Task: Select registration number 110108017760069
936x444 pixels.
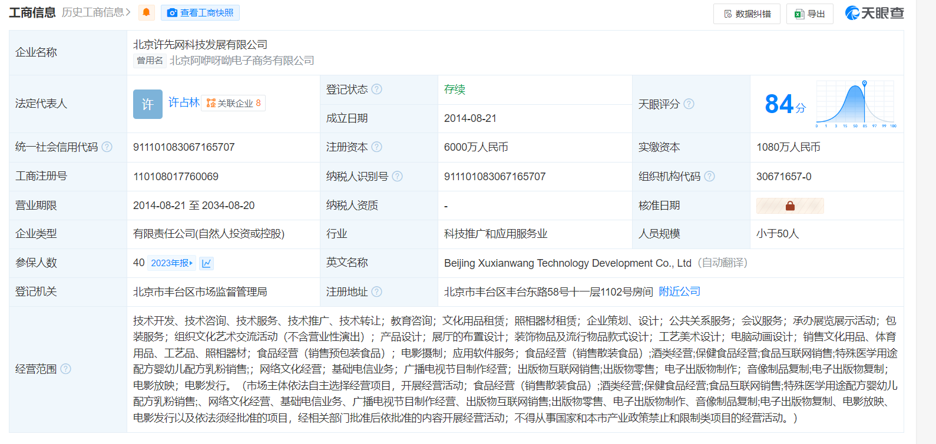Action: [x=176, y=177]
